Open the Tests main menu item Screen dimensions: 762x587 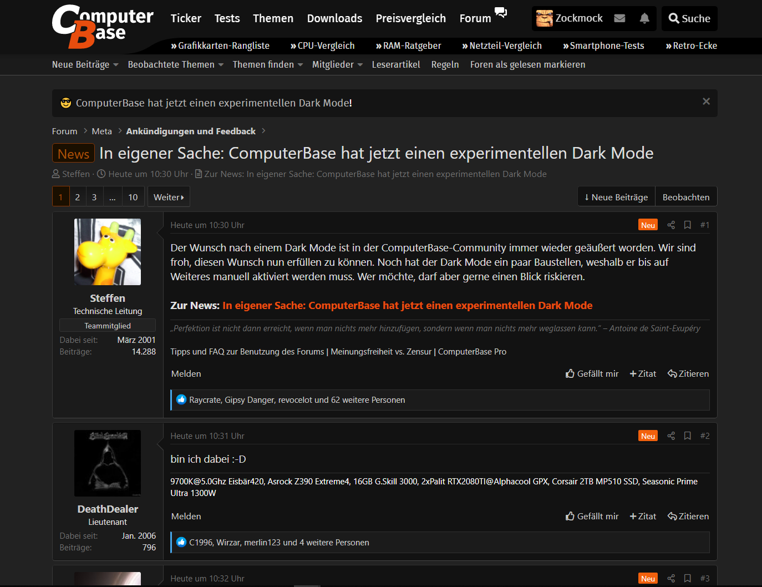coord(227,18)
